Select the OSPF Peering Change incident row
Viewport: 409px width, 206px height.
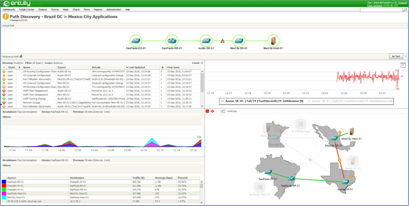coord(101,99)
